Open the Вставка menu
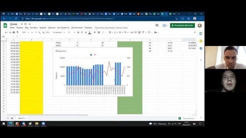Viewport: 246px width, 138px height. click(x=34, y=28)
